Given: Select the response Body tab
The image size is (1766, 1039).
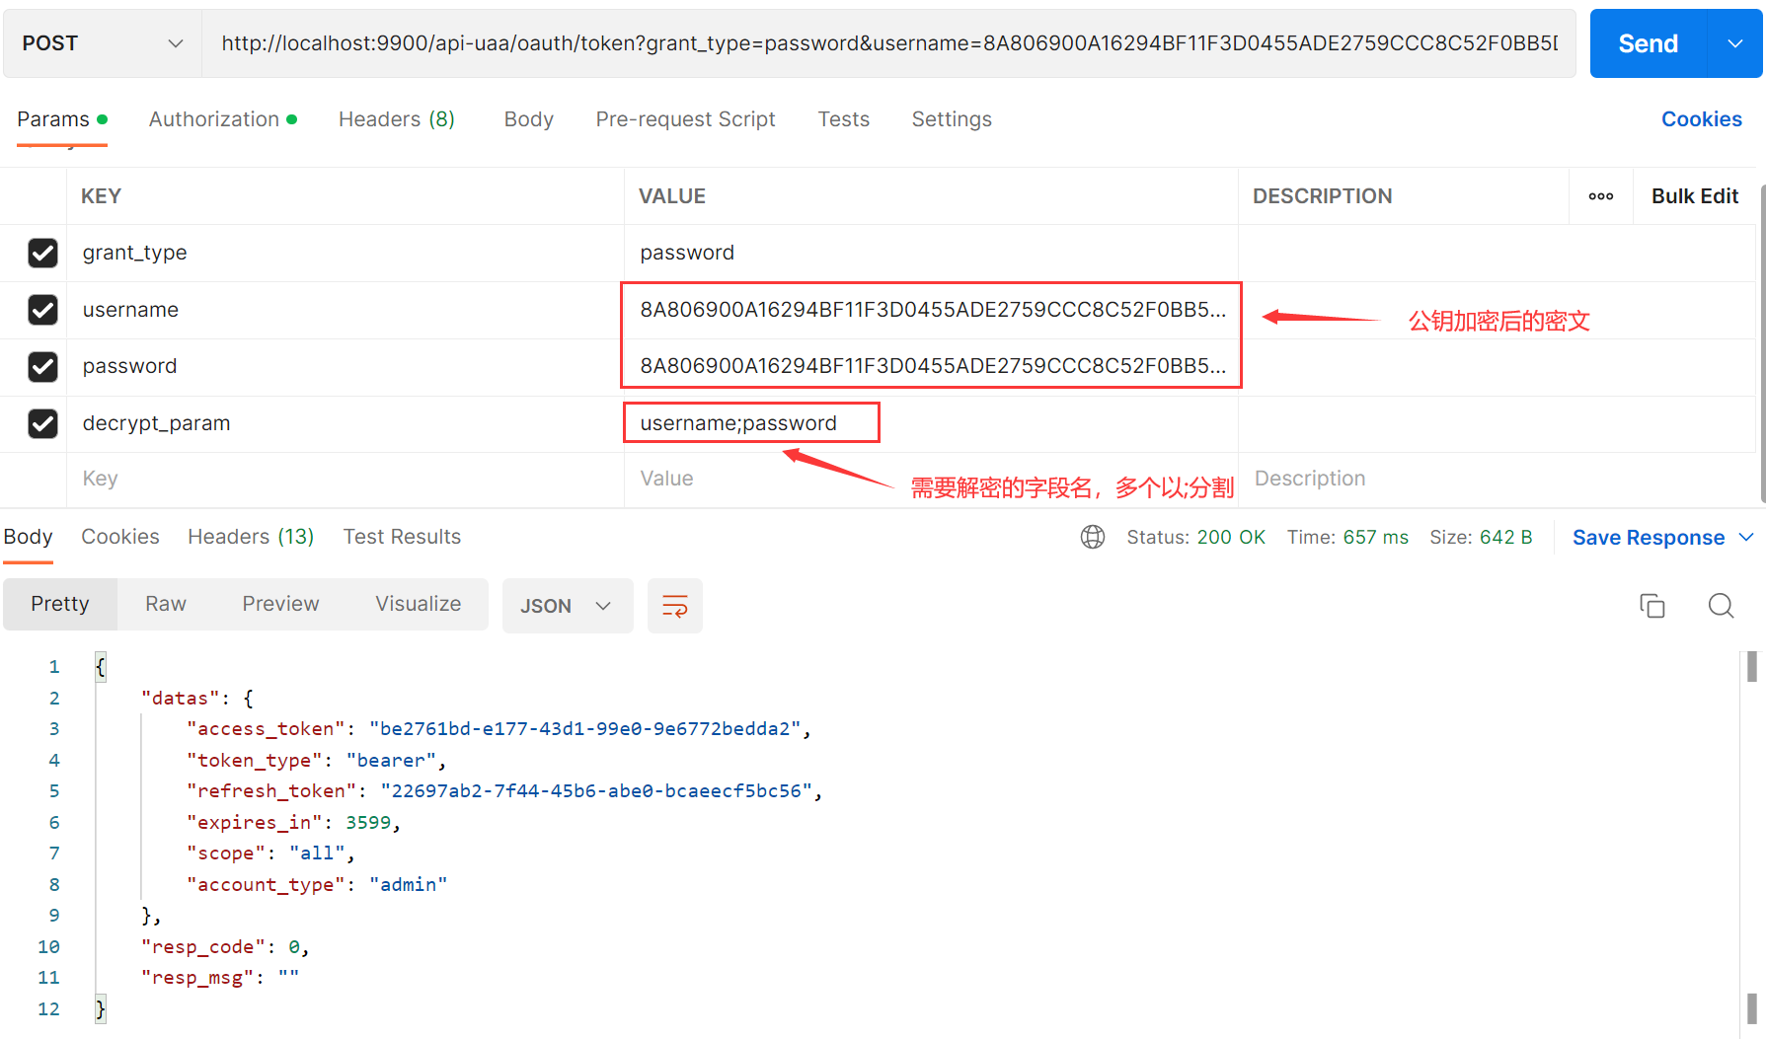Looking at the screenshot, I should coord(28,537).
